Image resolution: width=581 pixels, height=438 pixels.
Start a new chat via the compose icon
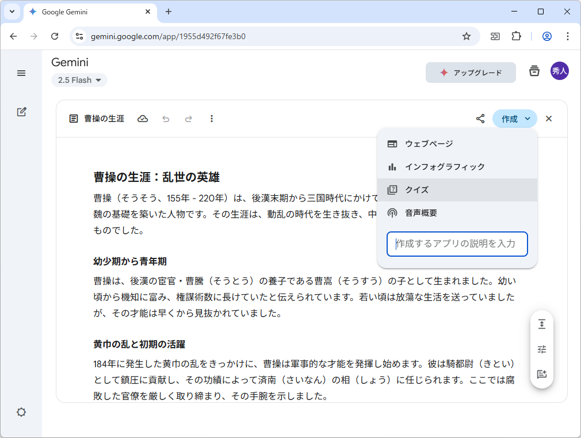coord(21,112)
